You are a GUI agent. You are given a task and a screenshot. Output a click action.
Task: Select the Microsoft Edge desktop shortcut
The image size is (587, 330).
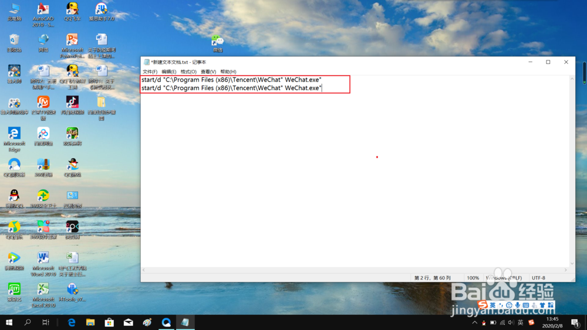click(14, 139)
